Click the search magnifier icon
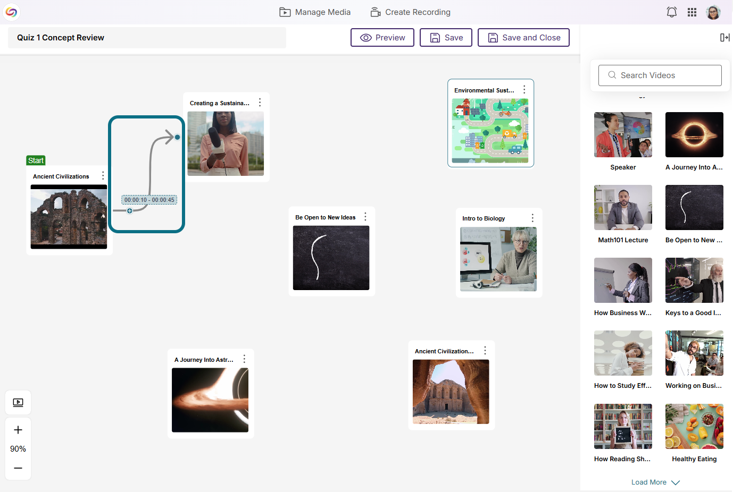 point(612,75)
